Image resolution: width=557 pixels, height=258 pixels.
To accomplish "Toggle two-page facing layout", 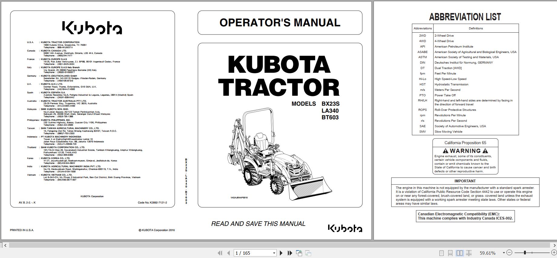I will [x=460, y=253].
